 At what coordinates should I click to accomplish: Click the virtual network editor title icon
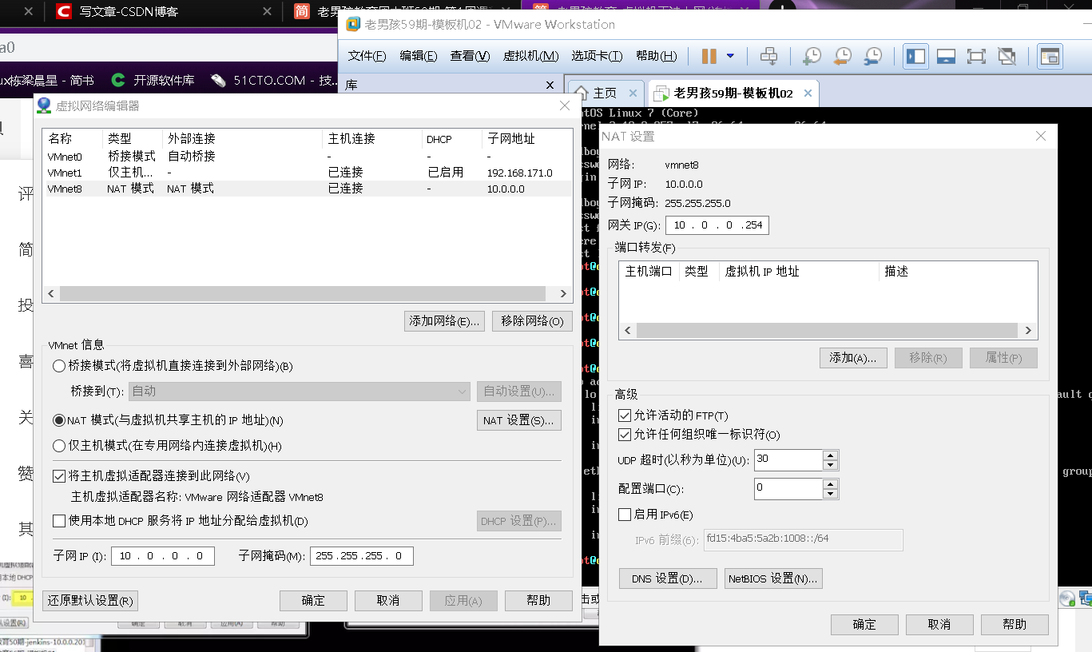[44, 105]
